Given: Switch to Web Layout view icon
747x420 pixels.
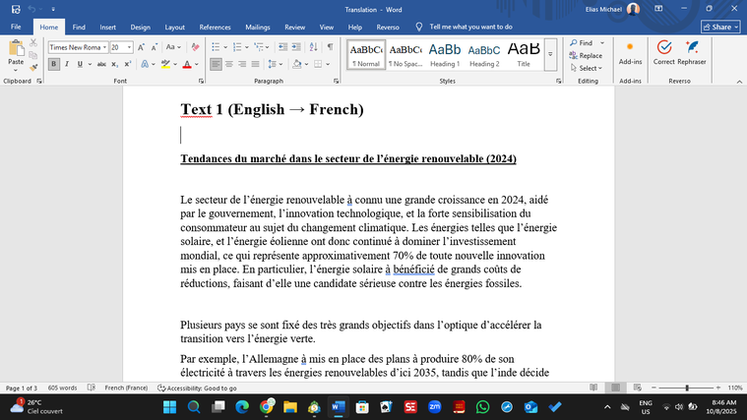Looking at the screenshot, I should click(x=638, y=388).
